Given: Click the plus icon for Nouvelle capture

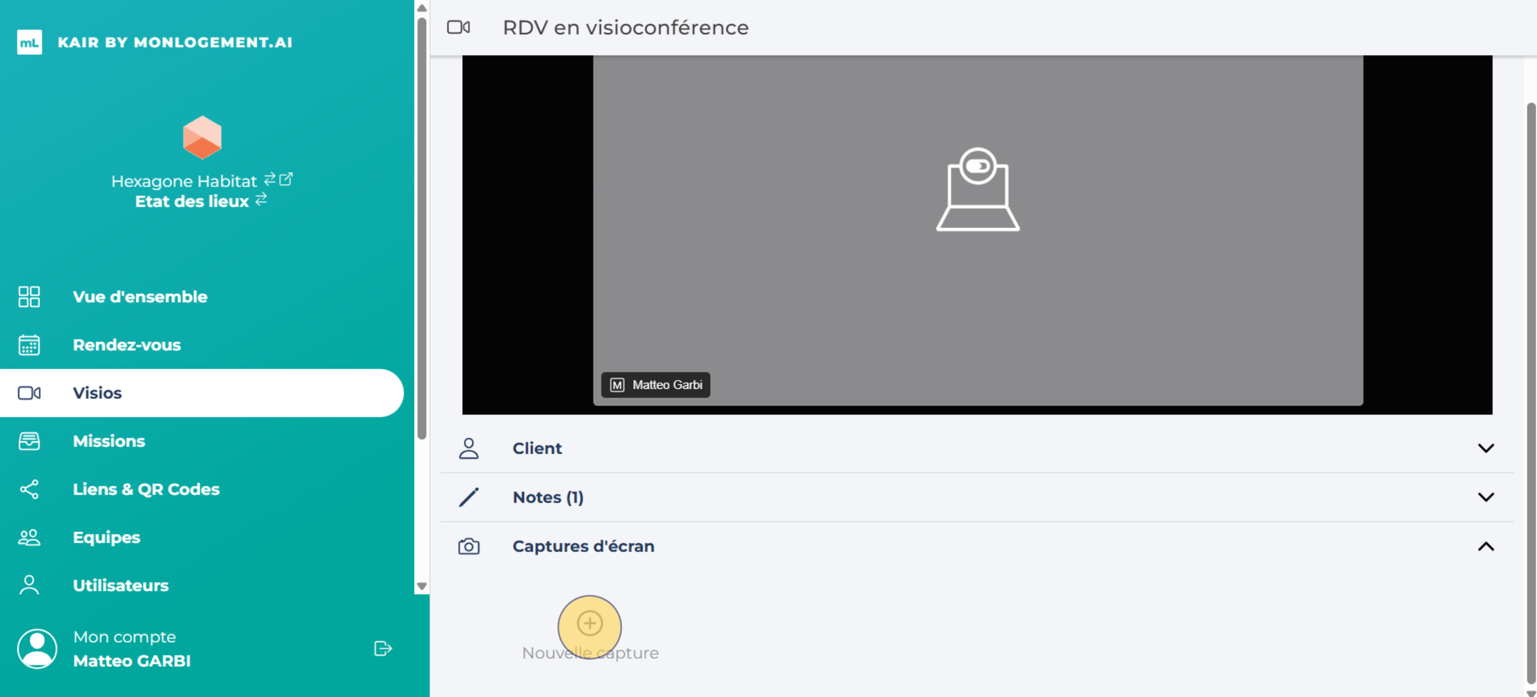Looking at the screenshot, I should pyautogui.click(x=589, y=623).
